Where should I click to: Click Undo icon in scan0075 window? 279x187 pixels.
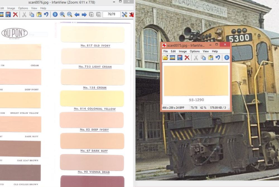218,58
